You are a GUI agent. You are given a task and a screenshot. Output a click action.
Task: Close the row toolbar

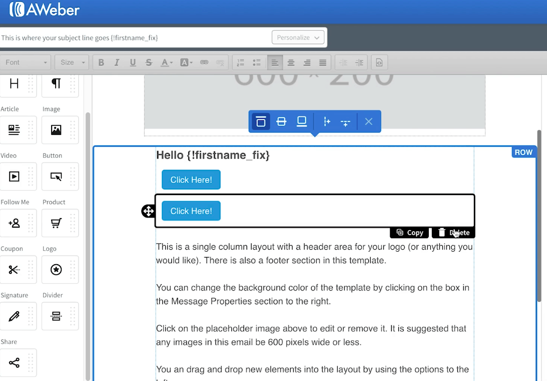pyautogui.click(x=369, y=121)
